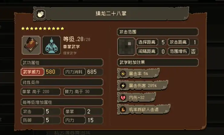Click the boot icon for knockback effect
The image size is (224, 135).
(x=123, y=110)
